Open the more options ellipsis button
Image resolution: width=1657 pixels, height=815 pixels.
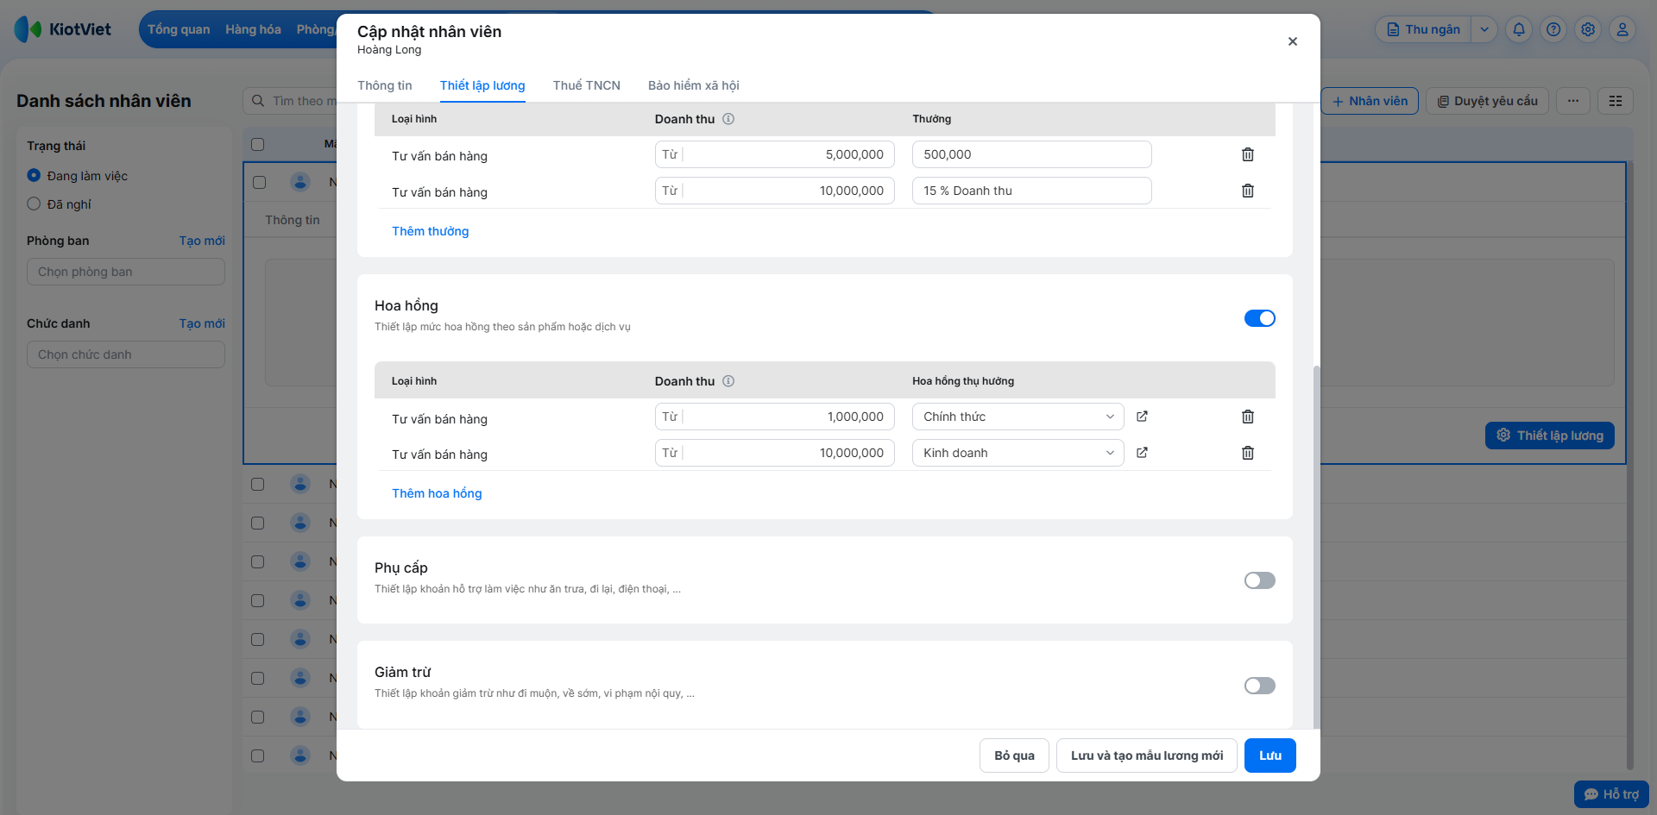tap(1573, 101)
